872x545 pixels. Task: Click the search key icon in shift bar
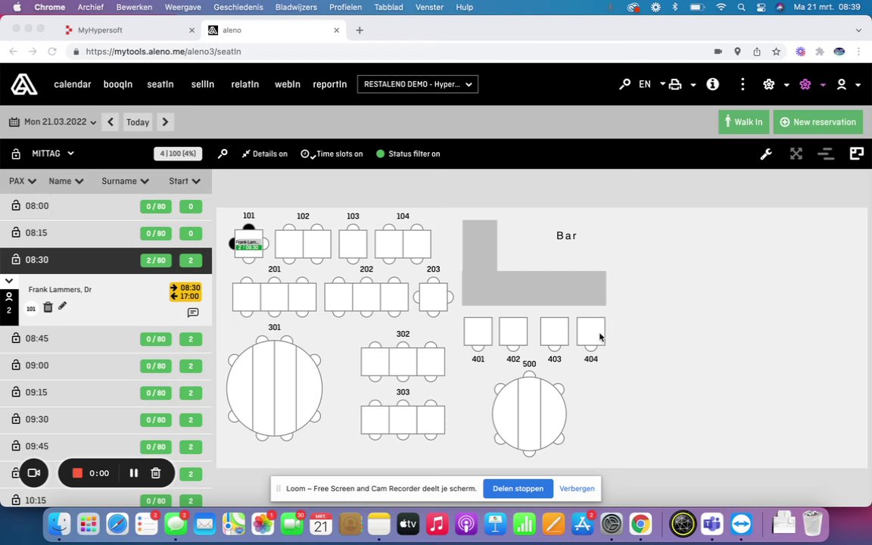(223, 154)
